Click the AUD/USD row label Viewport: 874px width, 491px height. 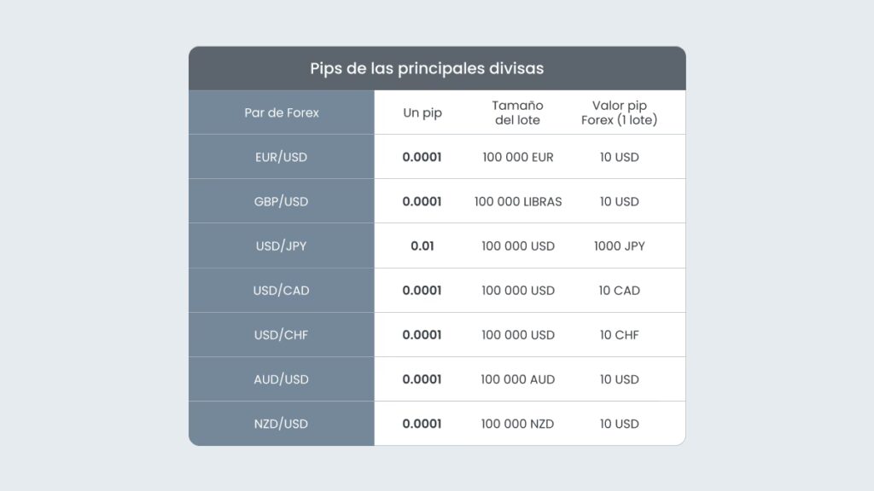click(282, 379)
